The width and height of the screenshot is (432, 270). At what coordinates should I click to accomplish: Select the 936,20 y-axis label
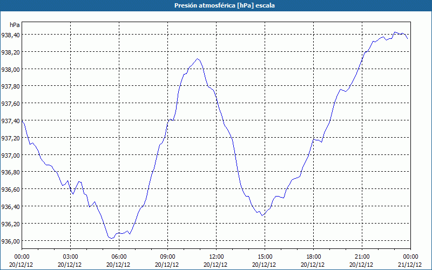pyautogui.click(x=10, y=224)
